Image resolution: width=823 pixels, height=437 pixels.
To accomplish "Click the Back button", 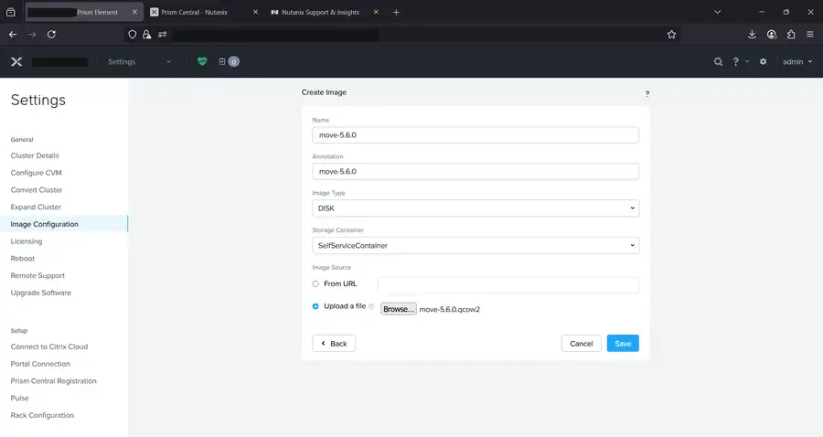I will [334, 344].
